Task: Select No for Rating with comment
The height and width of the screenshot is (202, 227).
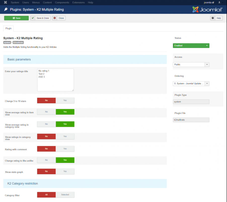Action: tap(46, 149)
